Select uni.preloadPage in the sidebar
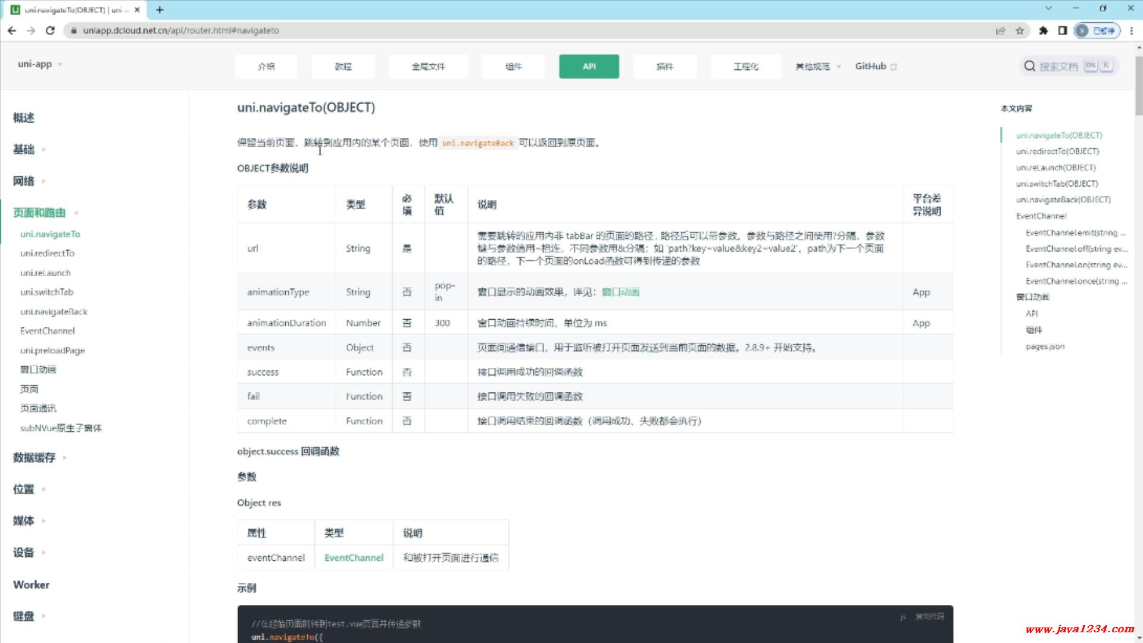 [52, 350]
